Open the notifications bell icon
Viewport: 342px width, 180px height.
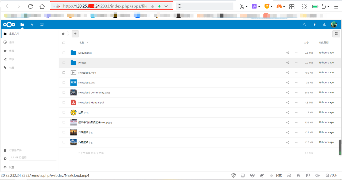click(314, 25)
